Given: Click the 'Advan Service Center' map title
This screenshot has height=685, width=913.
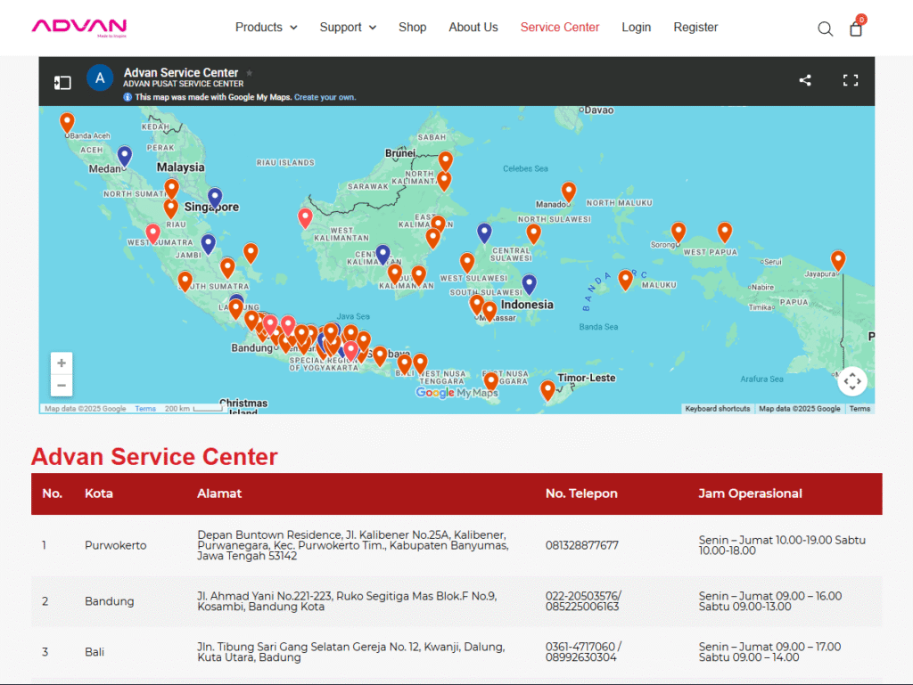Looking at the screenshot, I should click(181, 73).
